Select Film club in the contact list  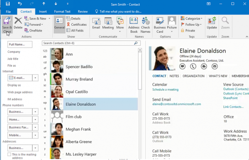pos(94,117)
